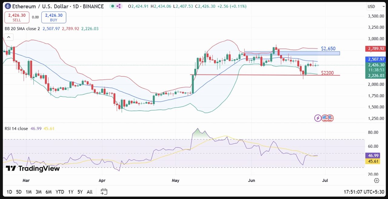The height and width of the screenshot is (199, 388).
Task: Click the 1,250.00 price axis label
Action: 376,118
